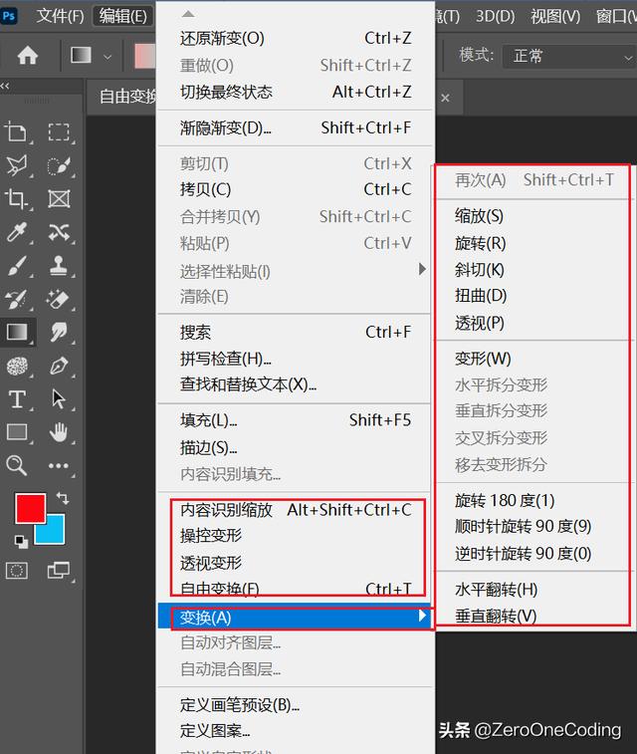Select the Hand tool
The image size is (637, 754).
pyautogui.click(x=59, y=431)
